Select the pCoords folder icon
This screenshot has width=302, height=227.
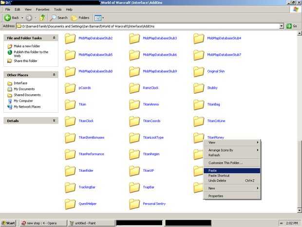(x=70, y=88)
